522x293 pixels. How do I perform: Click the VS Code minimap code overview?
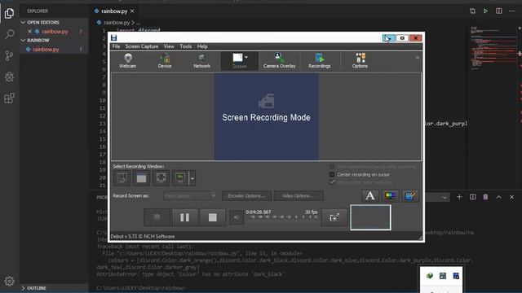(493, 48)
